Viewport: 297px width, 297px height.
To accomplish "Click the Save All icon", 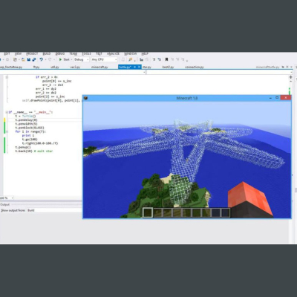I will click(34, 59).
